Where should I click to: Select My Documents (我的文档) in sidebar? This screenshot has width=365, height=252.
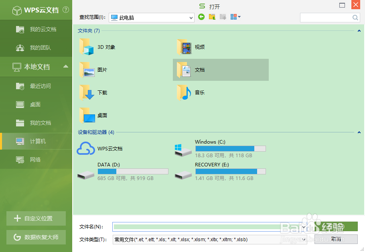coord(36,123)
